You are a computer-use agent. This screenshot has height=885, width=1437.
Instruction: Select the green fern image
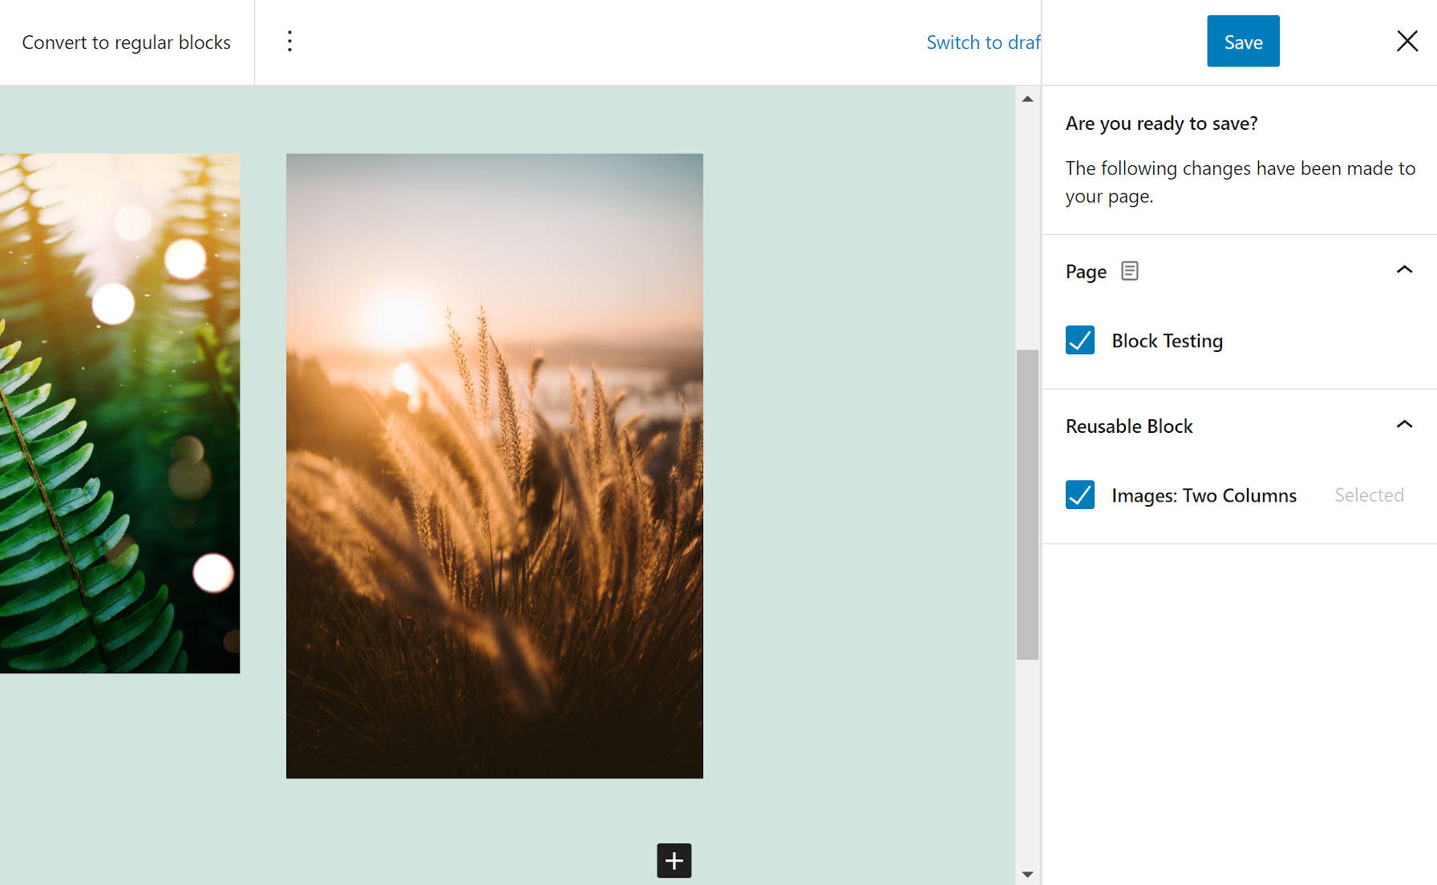[x=119, y=413]
